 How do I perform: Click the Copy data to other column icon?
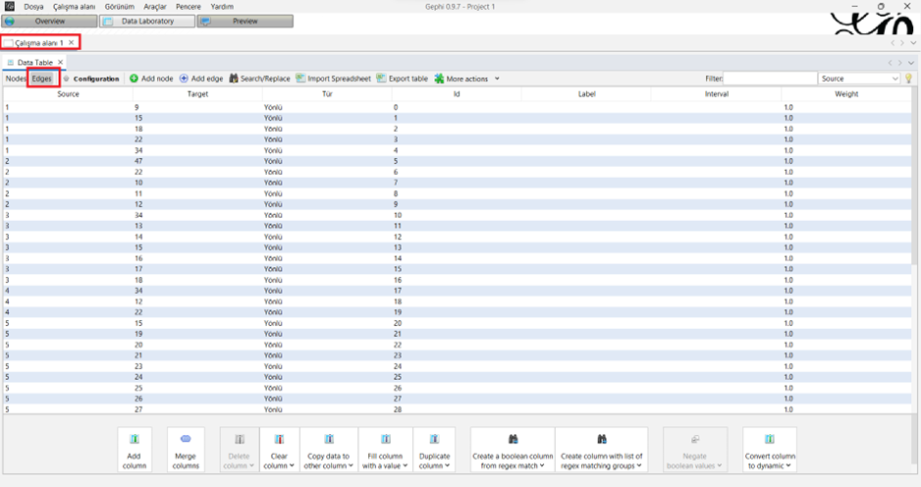coord(329,439)
